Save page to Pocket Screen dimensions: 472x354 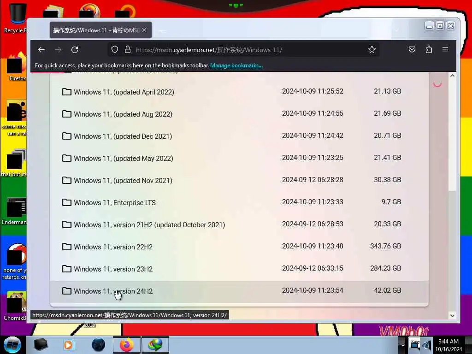412,49
